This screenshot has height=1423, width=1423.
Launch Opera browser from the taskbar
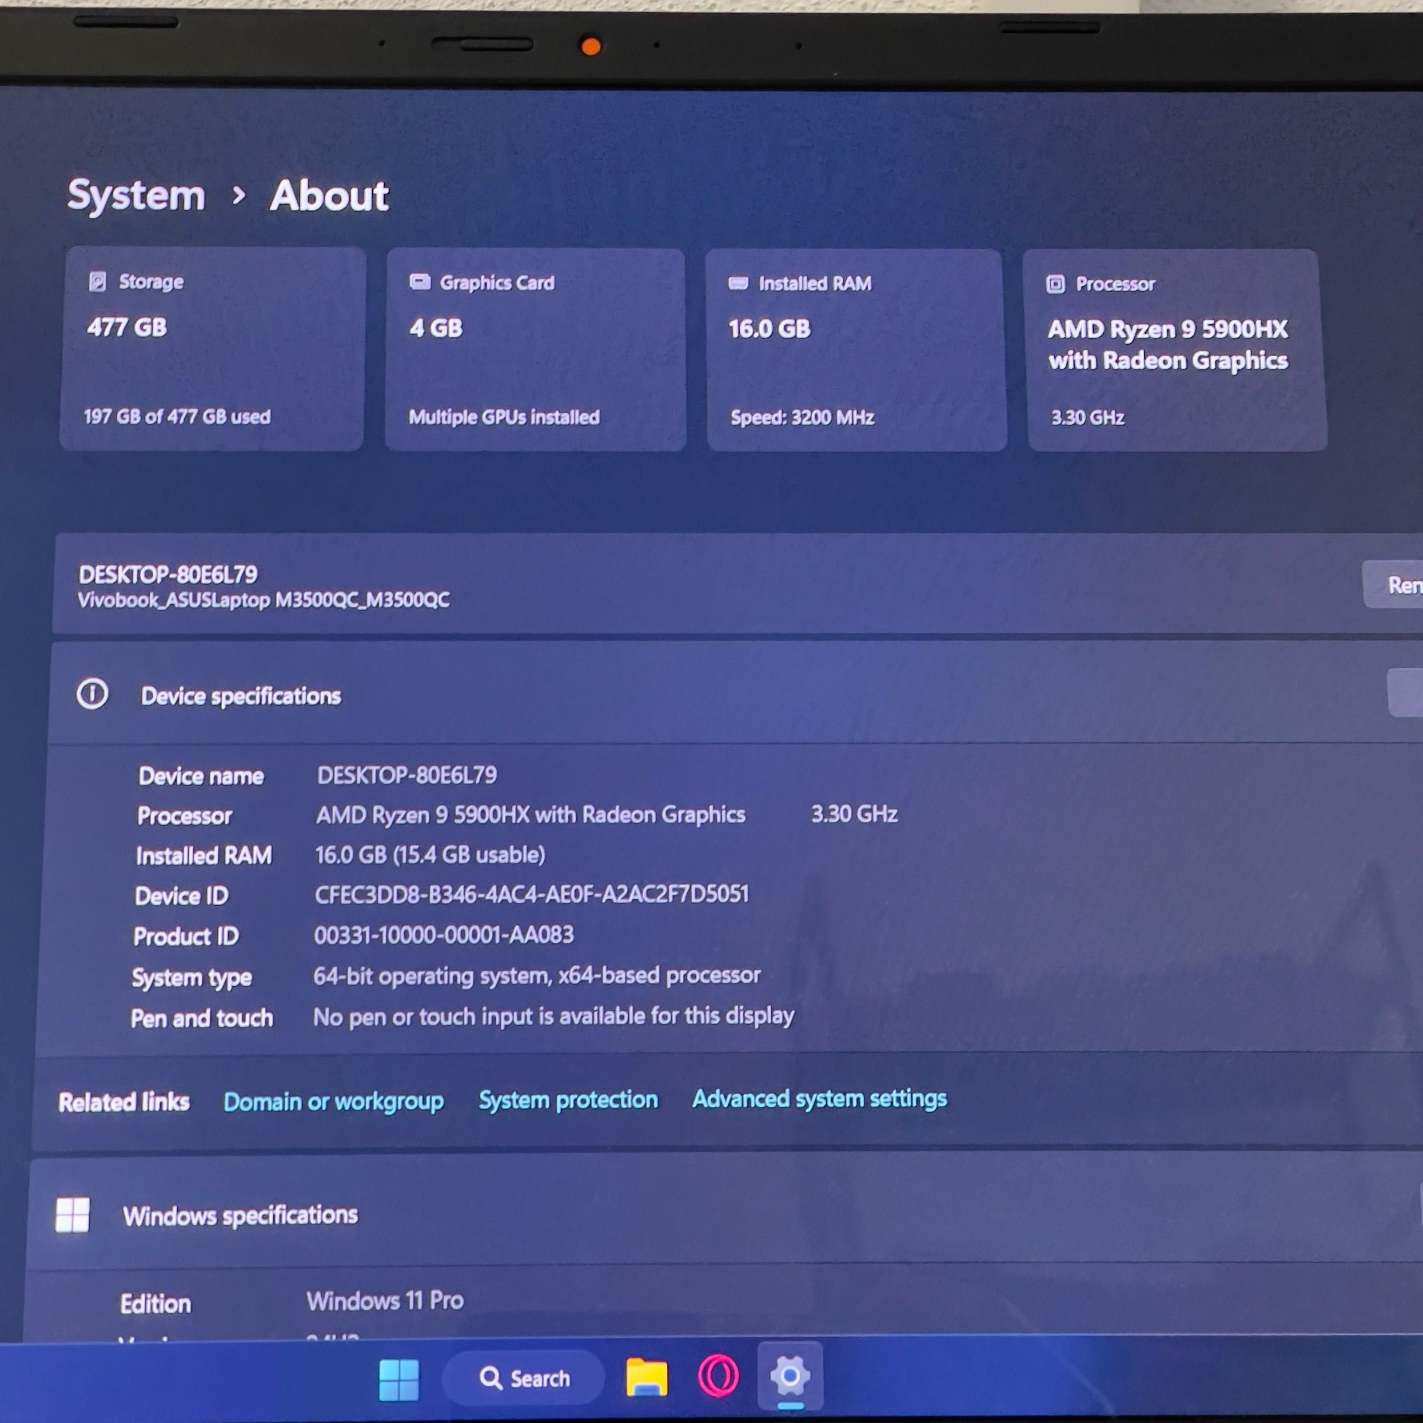[718, 1377]
